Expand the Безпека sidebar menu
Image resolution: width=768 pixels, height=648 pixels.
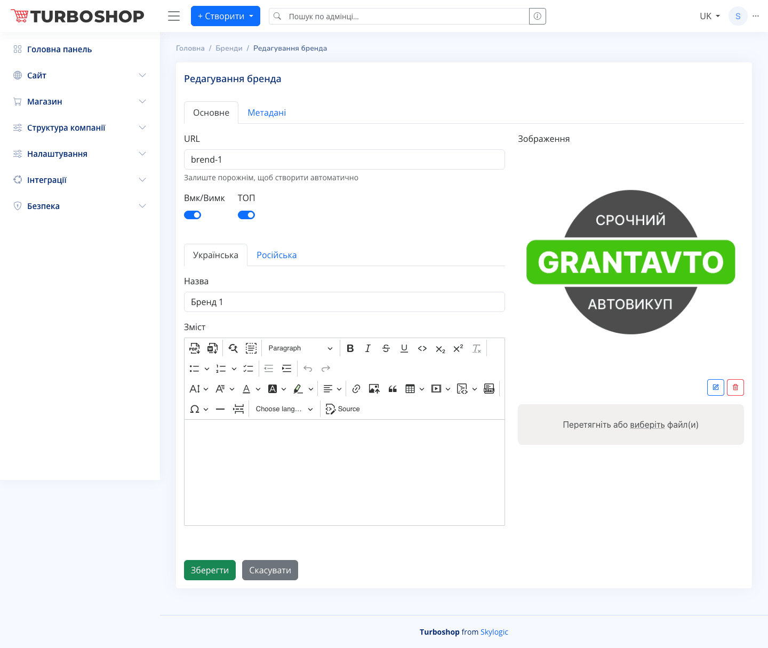coord(80,206)
